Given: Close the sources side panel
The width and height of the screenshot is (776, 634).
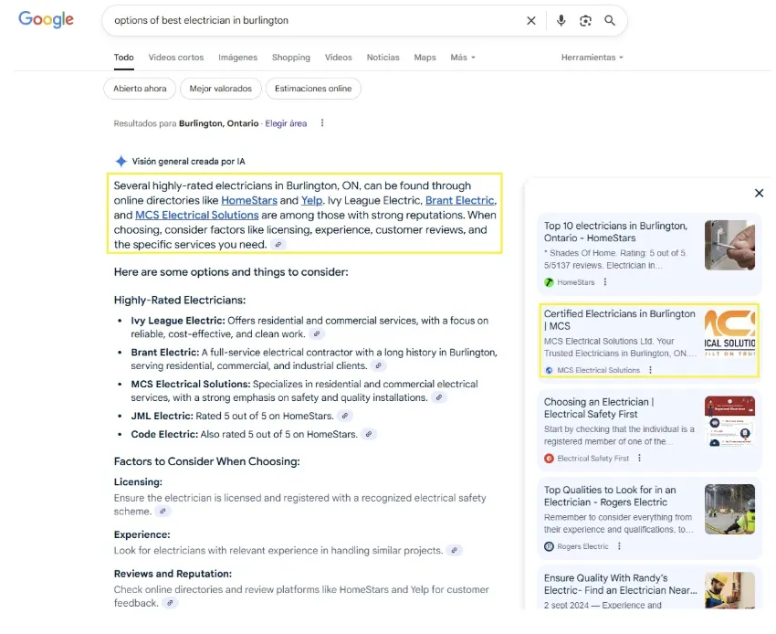Looking at the screenshot, I should (x=759, y=193).
